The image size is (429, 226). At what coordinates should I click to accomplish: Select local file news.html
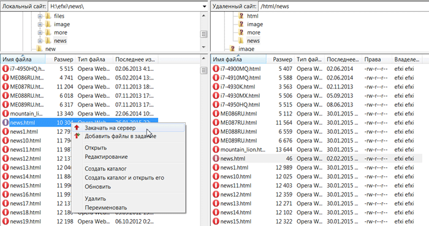click(x=23, y=122)
